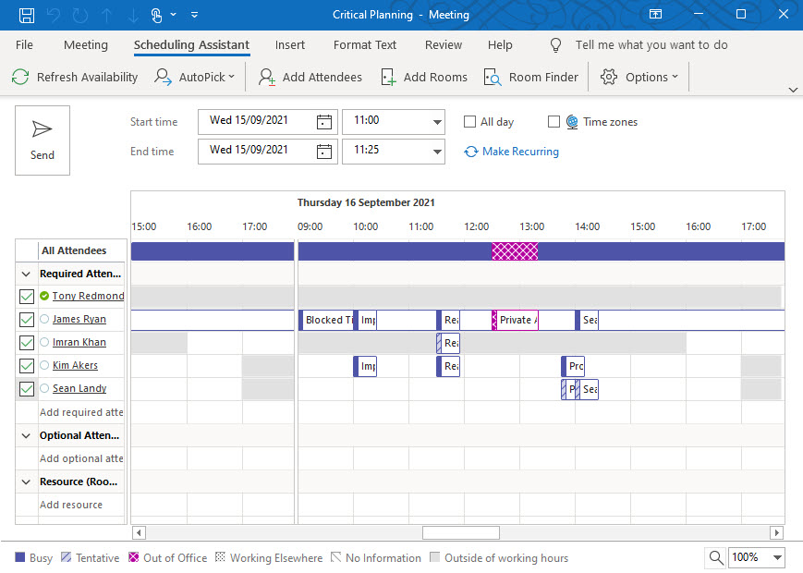Click Imran Khan's name link
Viewport: 803px width, 573px height.
click(79, 342)
